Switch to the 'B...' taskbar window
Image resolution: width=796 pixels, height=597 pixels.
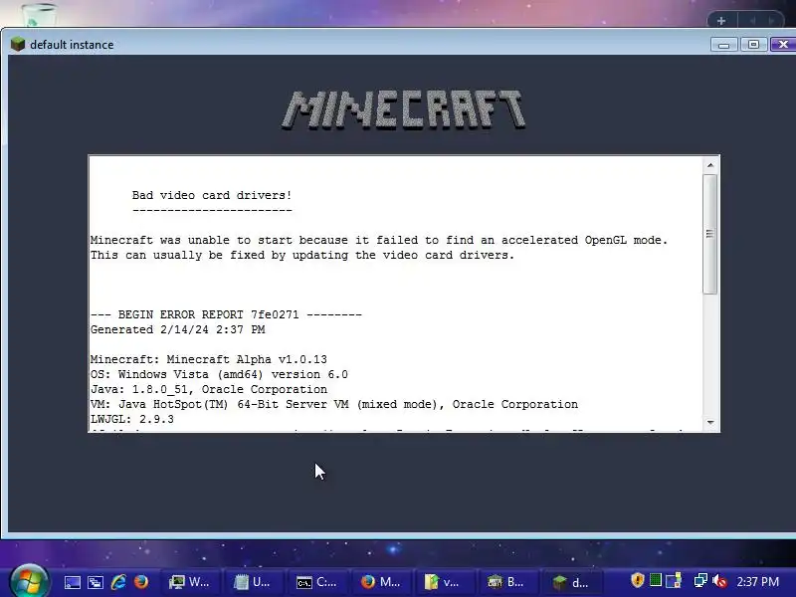click(506, 582)
